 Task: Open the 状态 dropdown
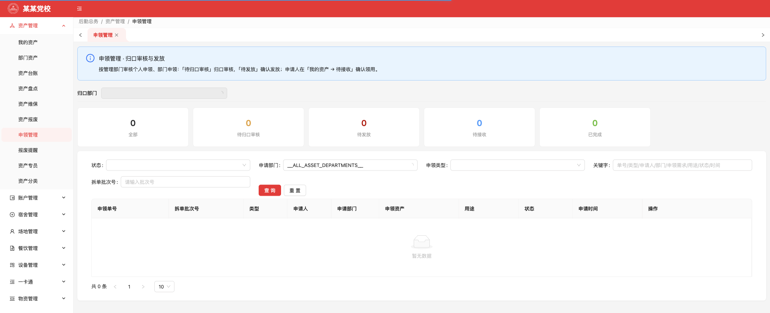(178, 165)
